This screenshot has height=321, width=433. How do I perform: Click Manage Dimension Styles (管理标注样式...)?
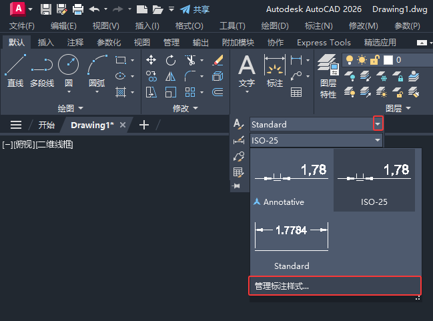[335, 286]
